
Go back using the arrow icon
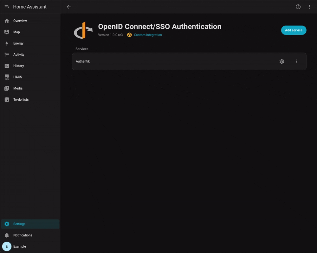tap(69, 7)
